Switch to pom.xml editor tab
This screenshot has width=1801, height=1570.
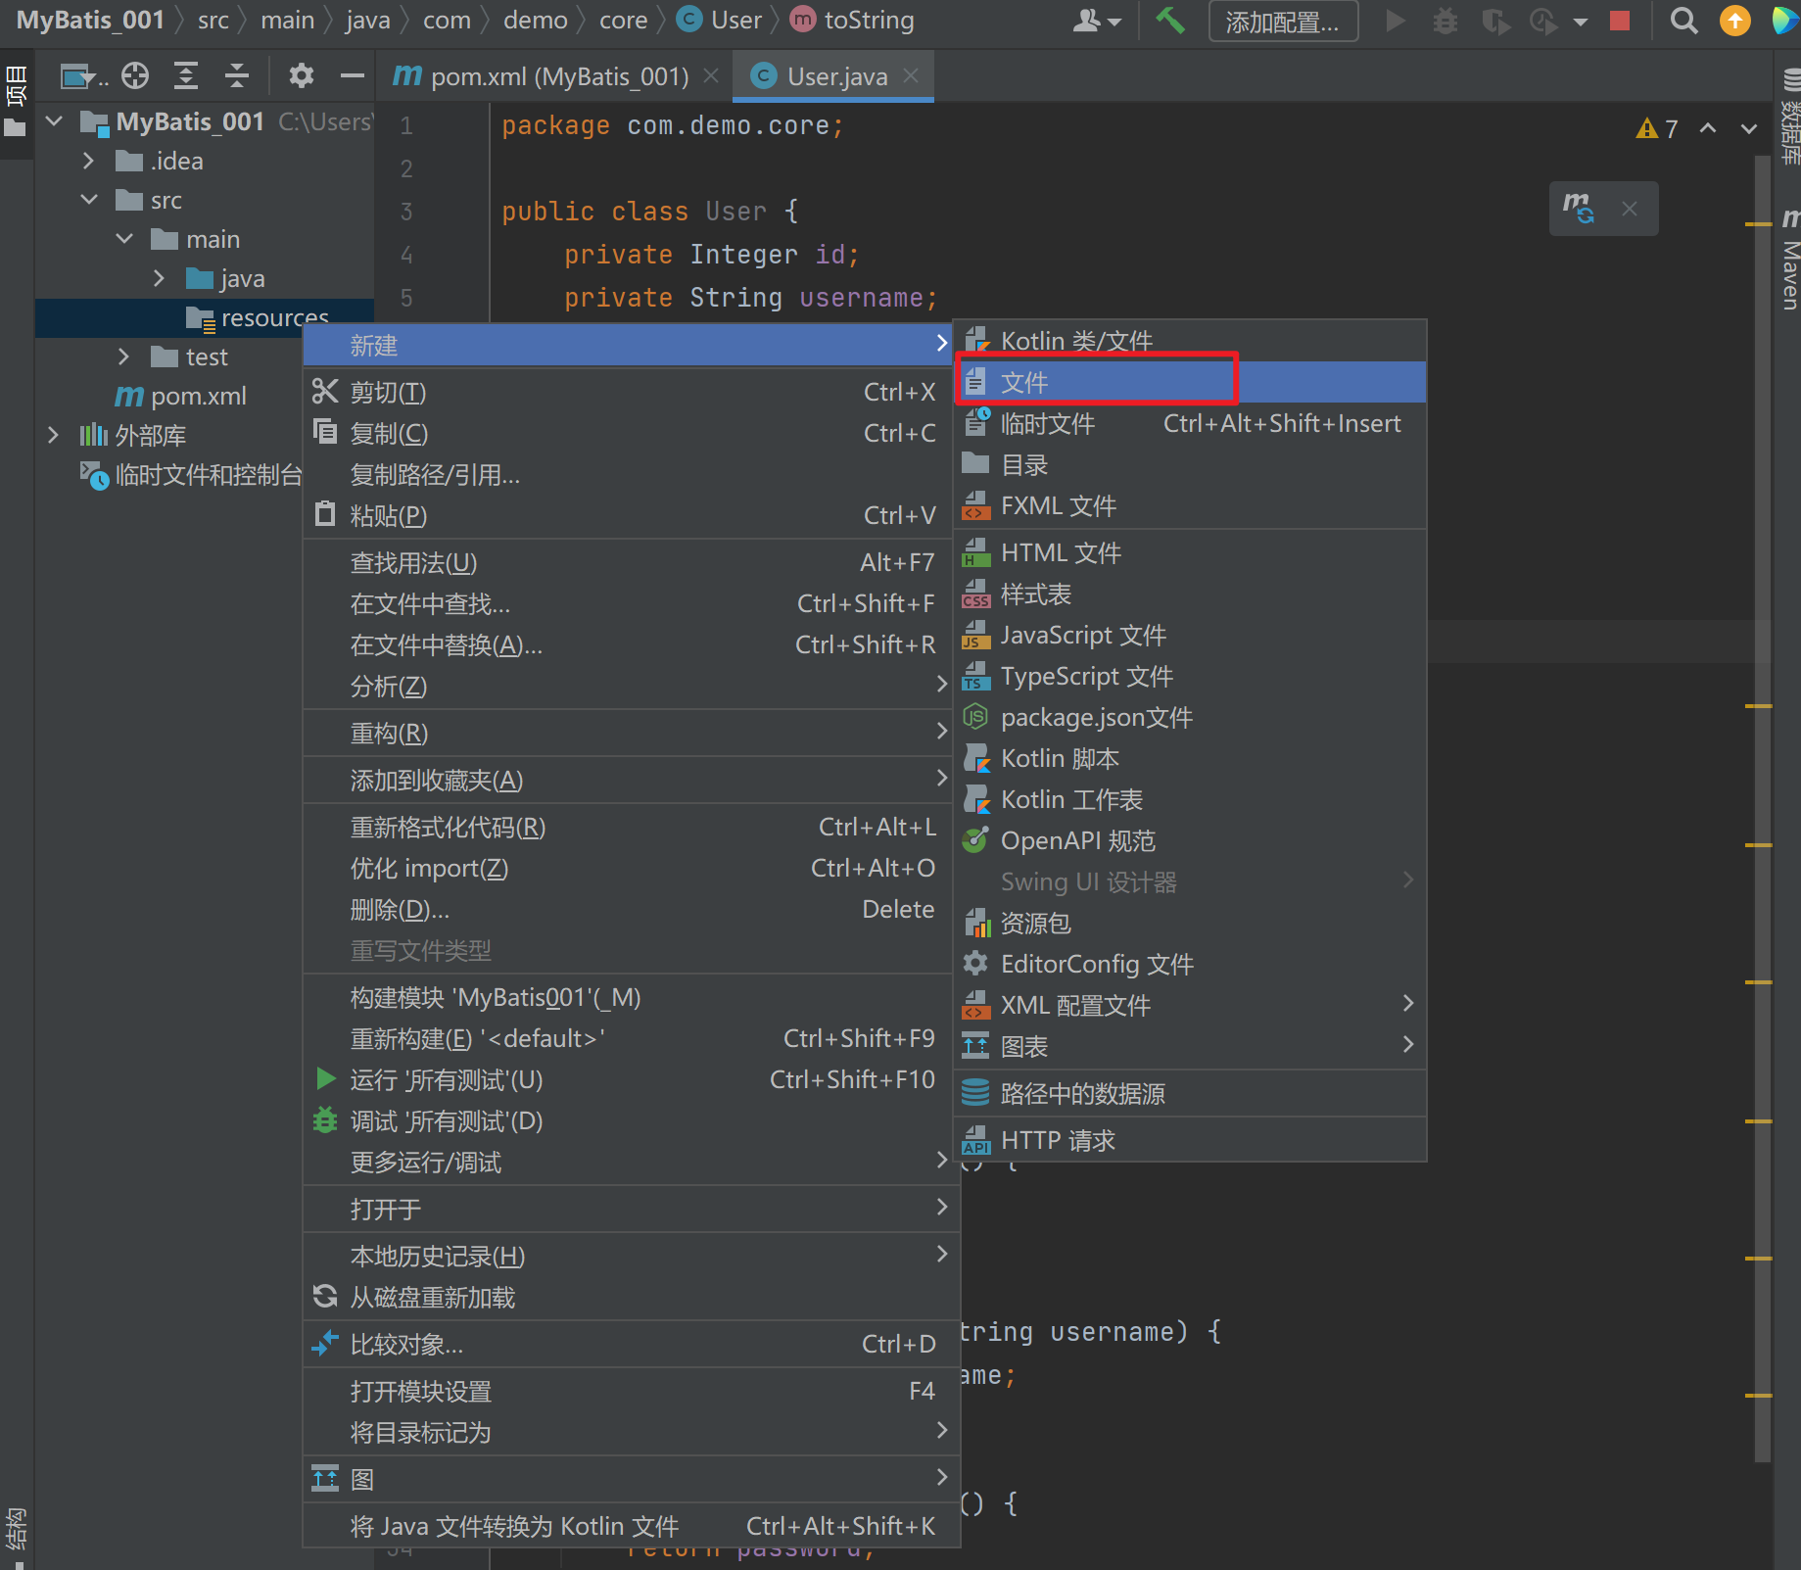click(x=558, y=76)
